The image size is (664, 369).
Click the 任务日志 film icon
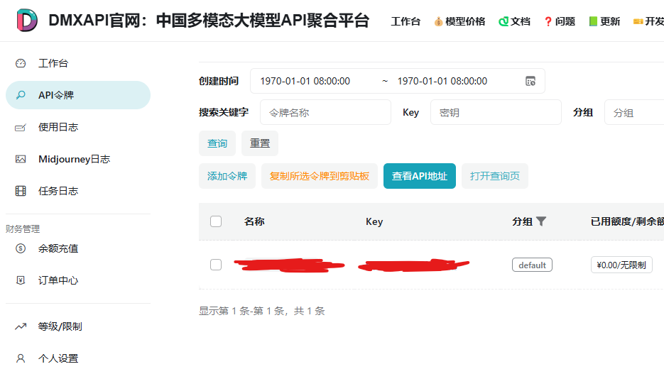[21, 191]
